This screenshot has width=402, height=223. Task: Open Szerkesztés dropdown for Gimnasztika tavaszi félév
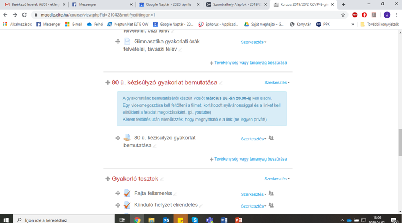(253, 42)
